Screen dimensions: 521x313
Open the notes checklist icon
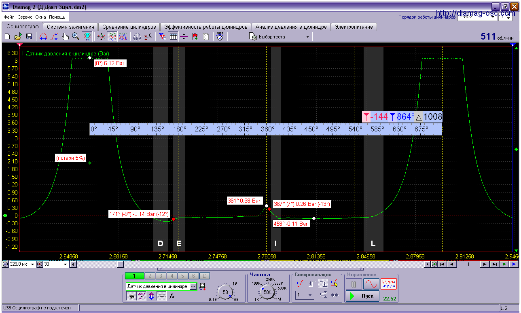click(206, 37)
